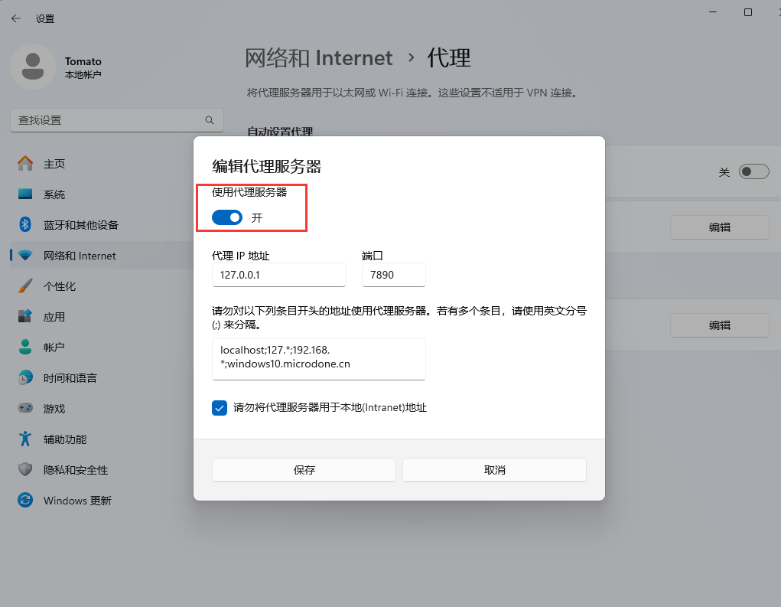
Task: Uncheck the local Intranet address checkbox
Action: [220, 408]
